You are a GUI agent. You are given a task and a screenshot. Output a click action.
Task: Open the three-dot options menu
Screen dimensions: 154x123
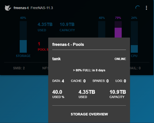pos(146,8)
